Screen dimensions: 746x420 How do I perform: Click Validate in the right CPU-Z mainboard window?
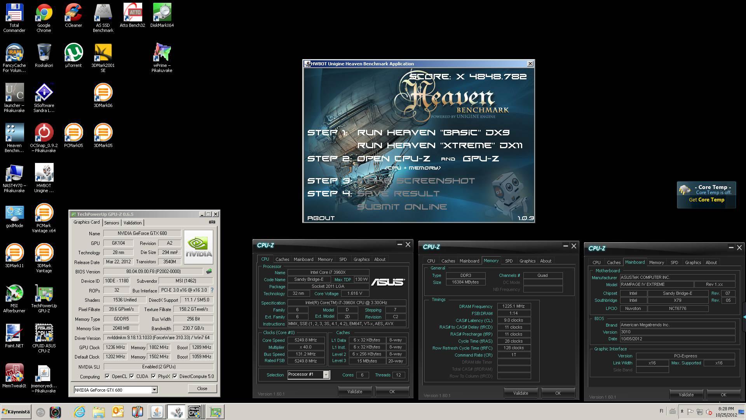coord(686,395)
